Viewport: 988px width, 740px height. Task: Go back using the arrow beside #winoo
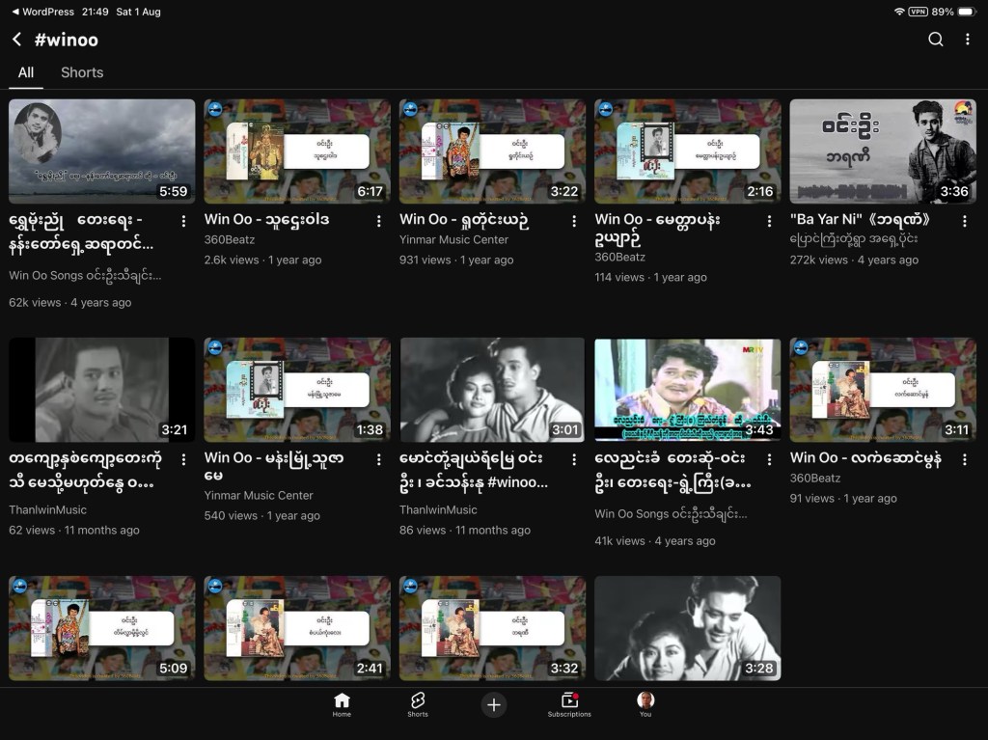pyautogui.click(x=17, y=40)
